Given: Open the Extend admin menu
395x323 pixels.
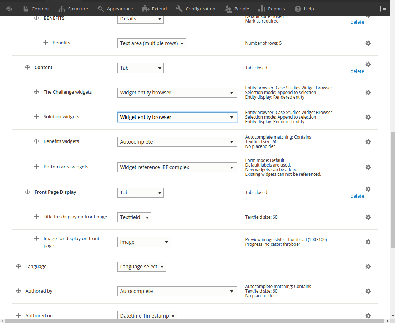Looking at the screenshot, I should pos(155,9).
